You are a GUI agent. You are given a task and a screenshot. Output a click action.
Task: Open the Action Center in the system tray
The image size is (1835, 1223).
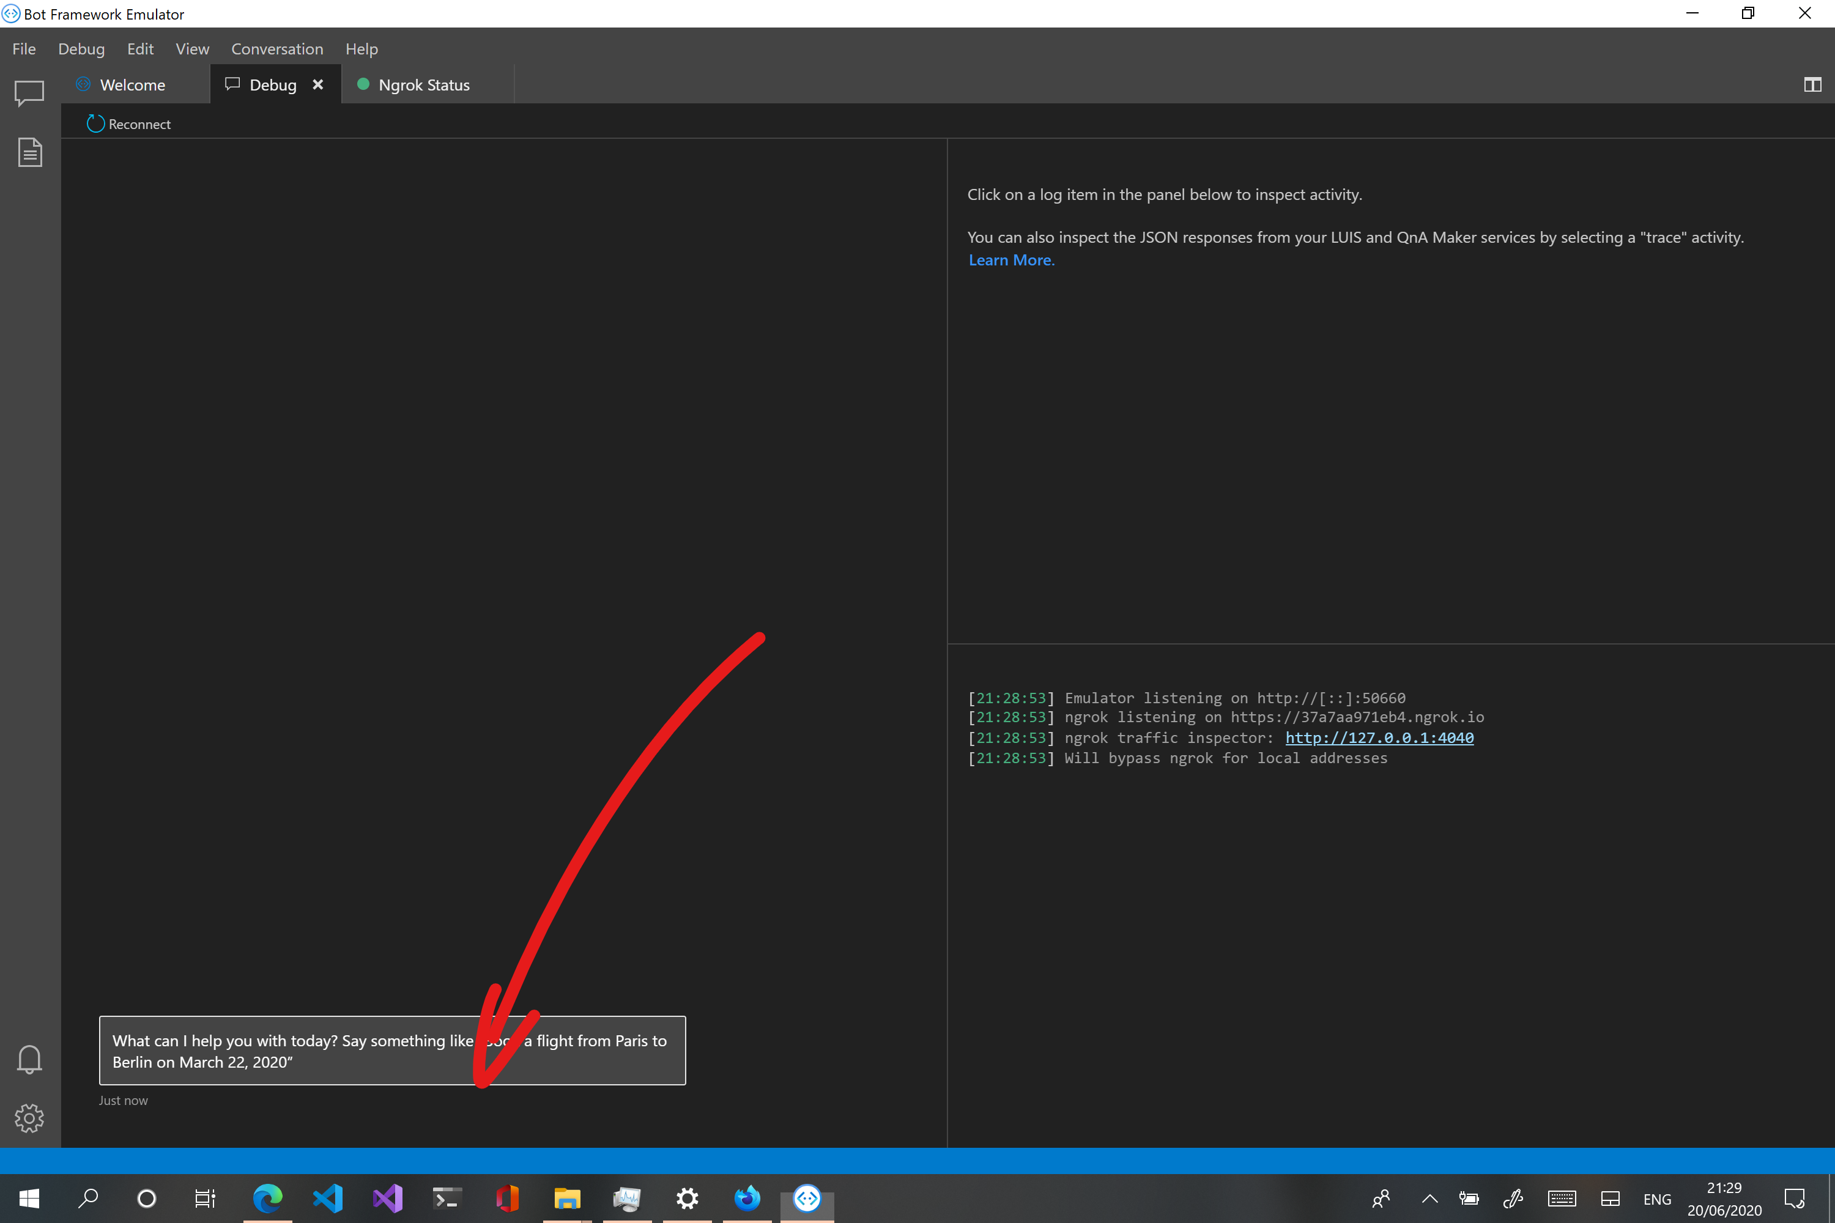1795,1199
